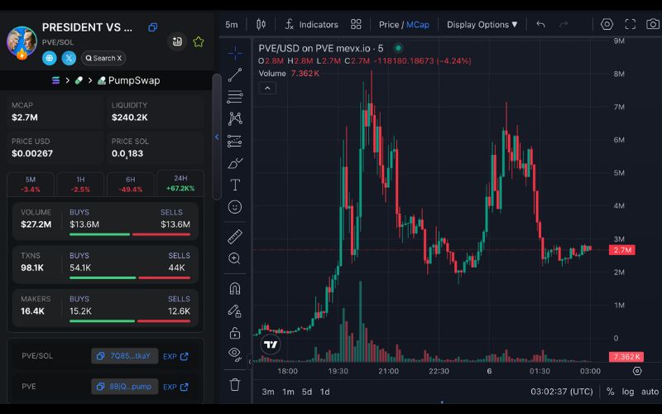Select the 5d date range

click(307, 392)
